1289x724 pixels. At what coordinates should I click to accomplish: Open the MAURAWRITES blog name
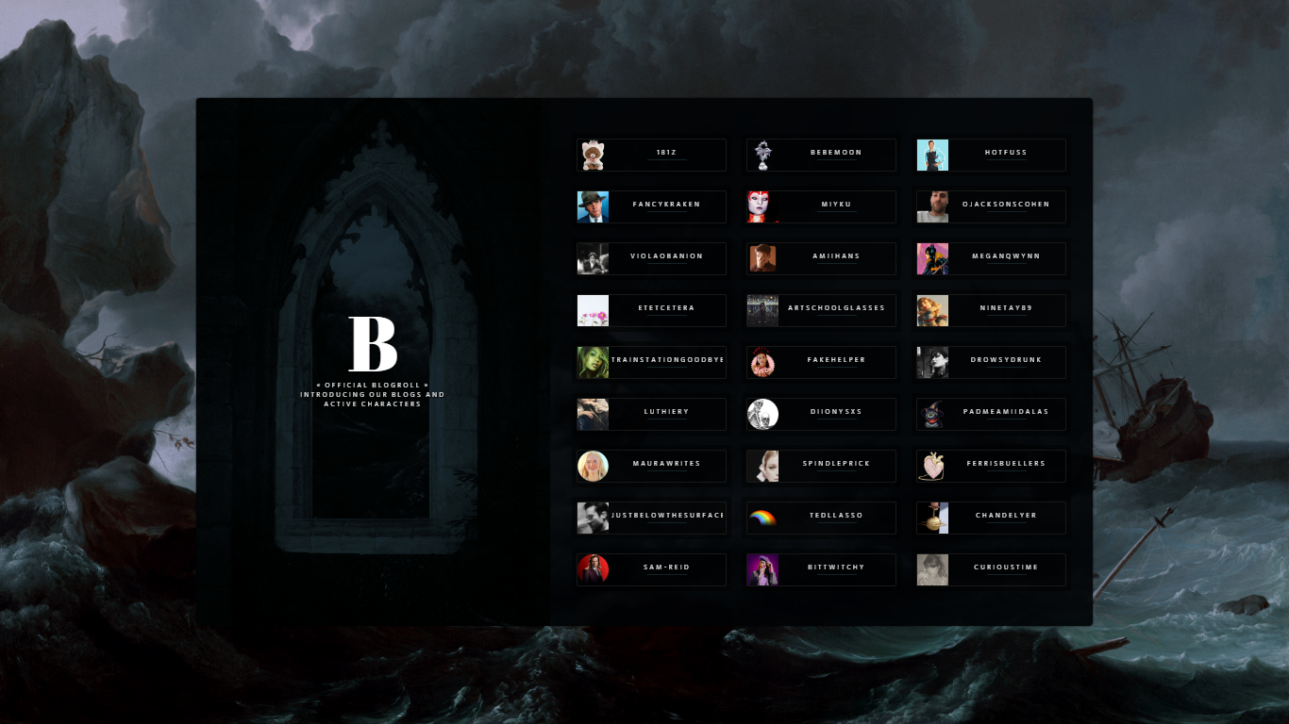(666, 464)
